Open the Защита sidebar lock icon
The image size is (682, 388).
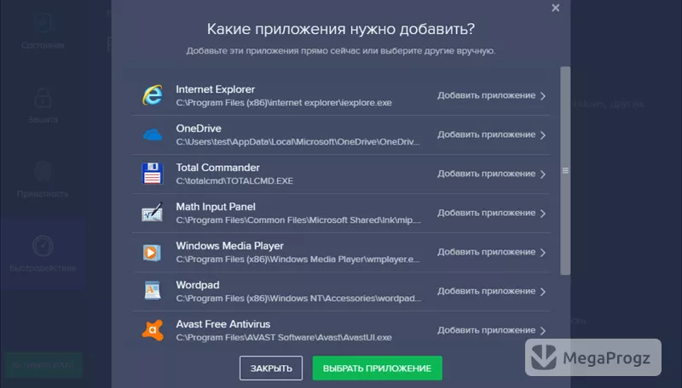43,97
